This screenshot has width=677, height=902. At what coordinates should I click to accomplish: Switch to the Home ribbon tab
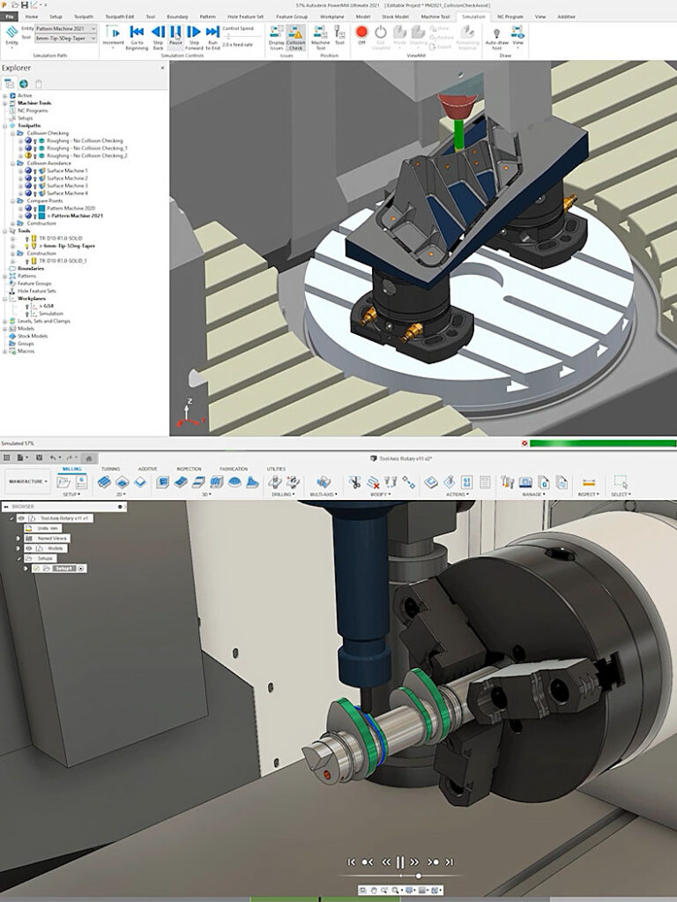pyautogui.click(x=32, y=17)
